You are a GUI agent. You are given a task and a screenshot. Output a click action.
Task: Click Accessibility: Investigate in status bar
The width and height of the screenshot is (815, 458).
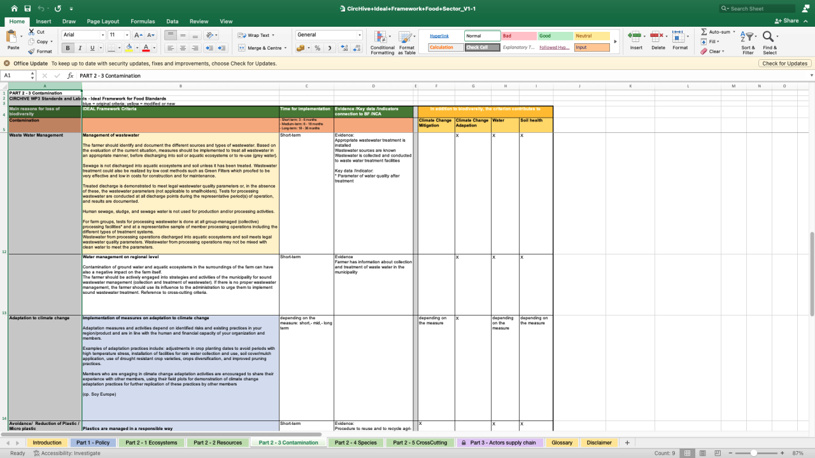(67, 453)
